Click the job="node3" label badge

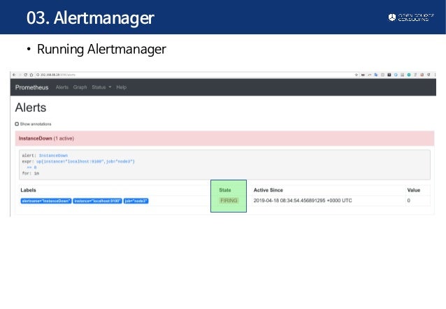point(136,201)
